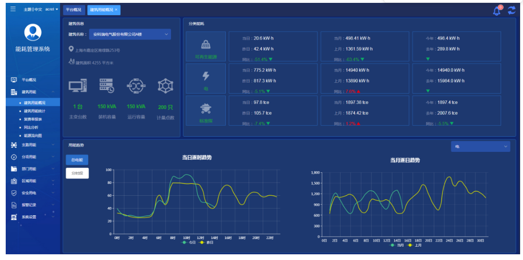The image size is (523, 260).
Task: Select the 标准煤 coal cart icon
Action: (x=206, y=109)
